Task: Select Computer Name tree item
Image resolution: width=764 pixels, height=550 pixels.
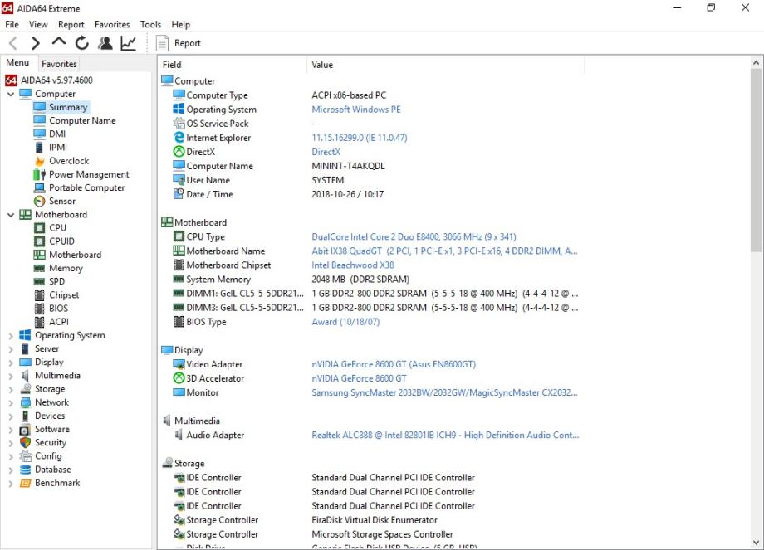Action: tap(82, 121)
